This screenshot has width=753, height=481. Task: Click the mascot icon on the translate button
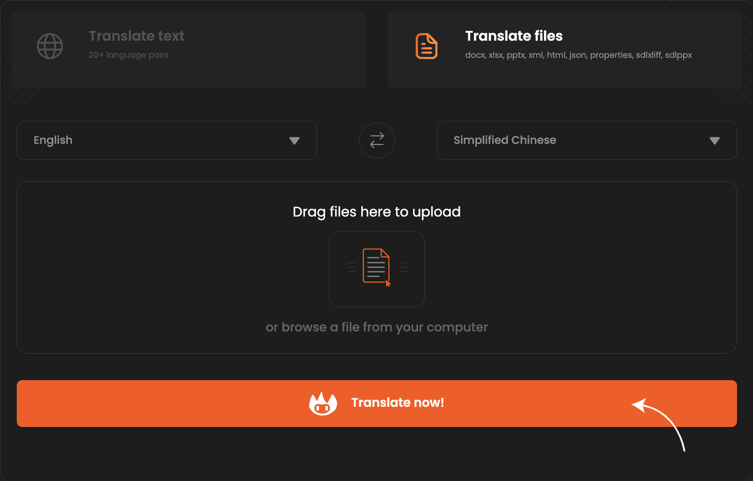pyautogui.click(x=323, y=404)
